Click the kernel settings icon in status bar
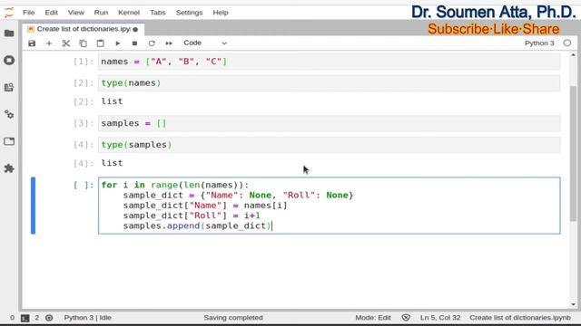581x326 pixels. pos(49,318)
